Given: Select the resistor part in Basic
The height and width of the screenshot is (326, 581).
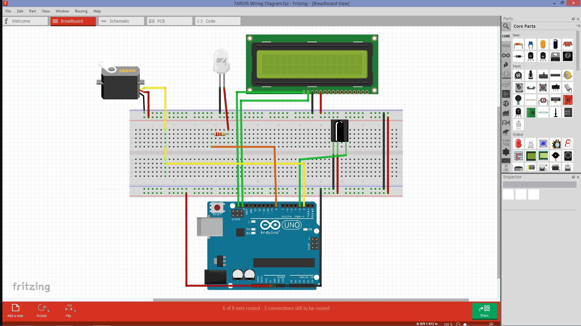Looking at the screenshot, I should (518, 45).
